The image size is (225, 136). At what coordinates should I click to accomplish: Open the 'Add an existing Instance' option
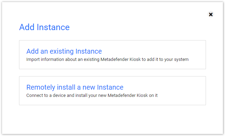pos(64,51)
